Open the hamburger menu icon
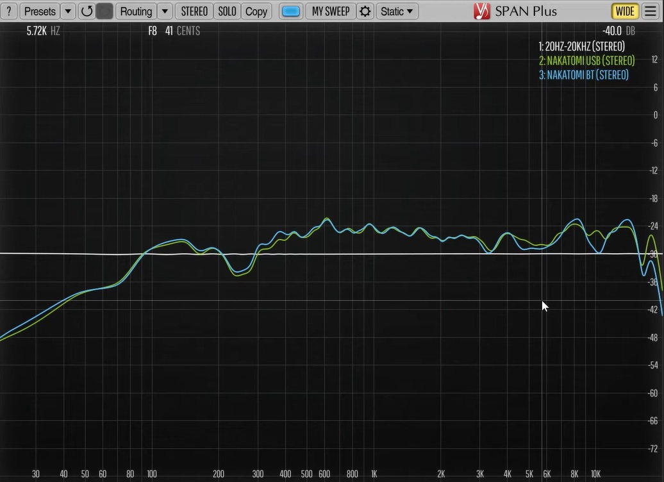This screenshot has width=664, height=482. pos(651,11)
